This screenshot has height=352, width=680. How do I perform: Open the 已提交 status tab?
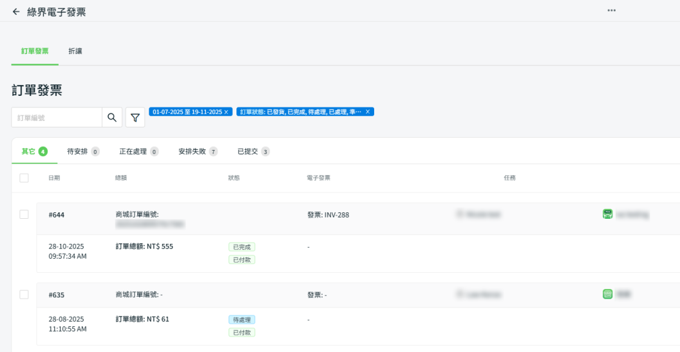point(253,152)
